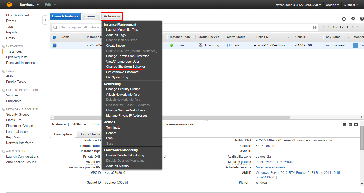Open the settings gear for table preferences
Screen dimensions: 364x193
353,18
